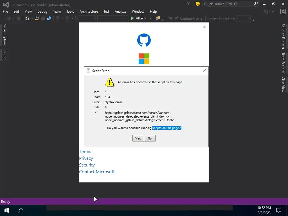Open the Debug menu

[x=42, y=11]
